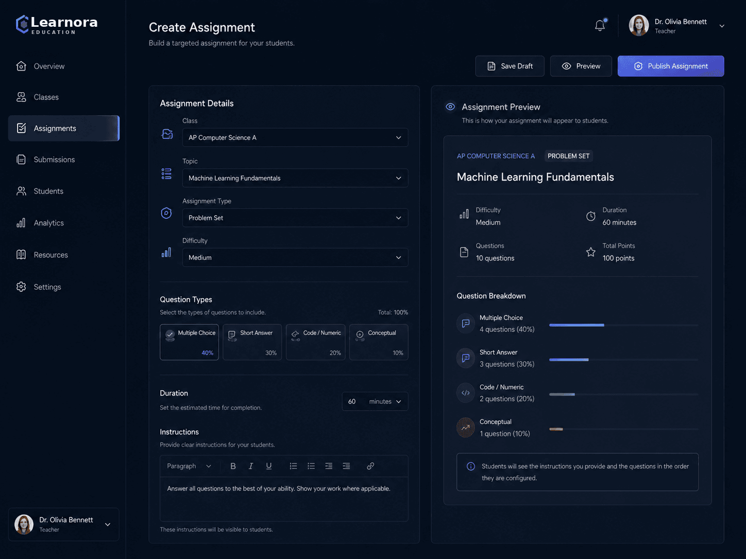Open the Difficulty dropdown set to Medium

pyautogui.click(x=295, y=257)
